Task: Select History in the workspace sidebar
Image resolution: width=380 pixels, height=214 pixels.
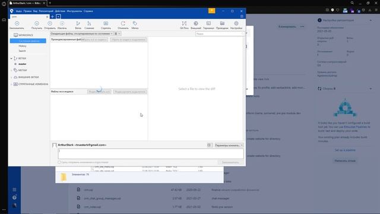Action: point(23,46)
